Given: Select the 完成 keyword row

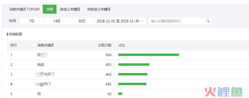Looking at the screenshot, I should (x=128, y=65).
